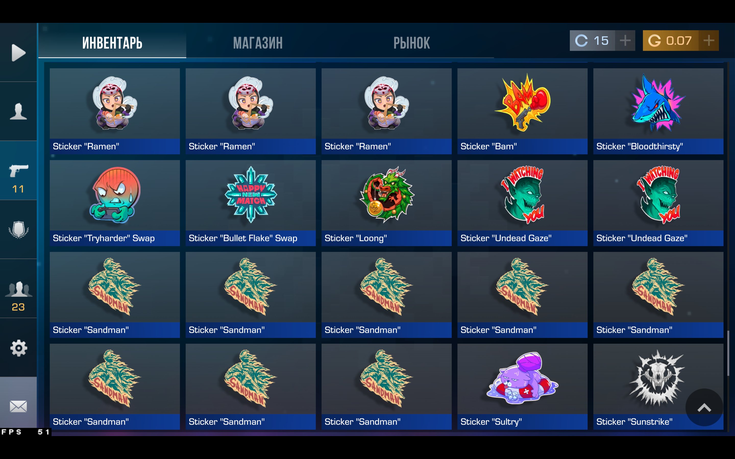Image resolution: width=735 pixels, height=459 pixels.
Task: Open the friends group icon with 23
Action: (x=19, y=296)
